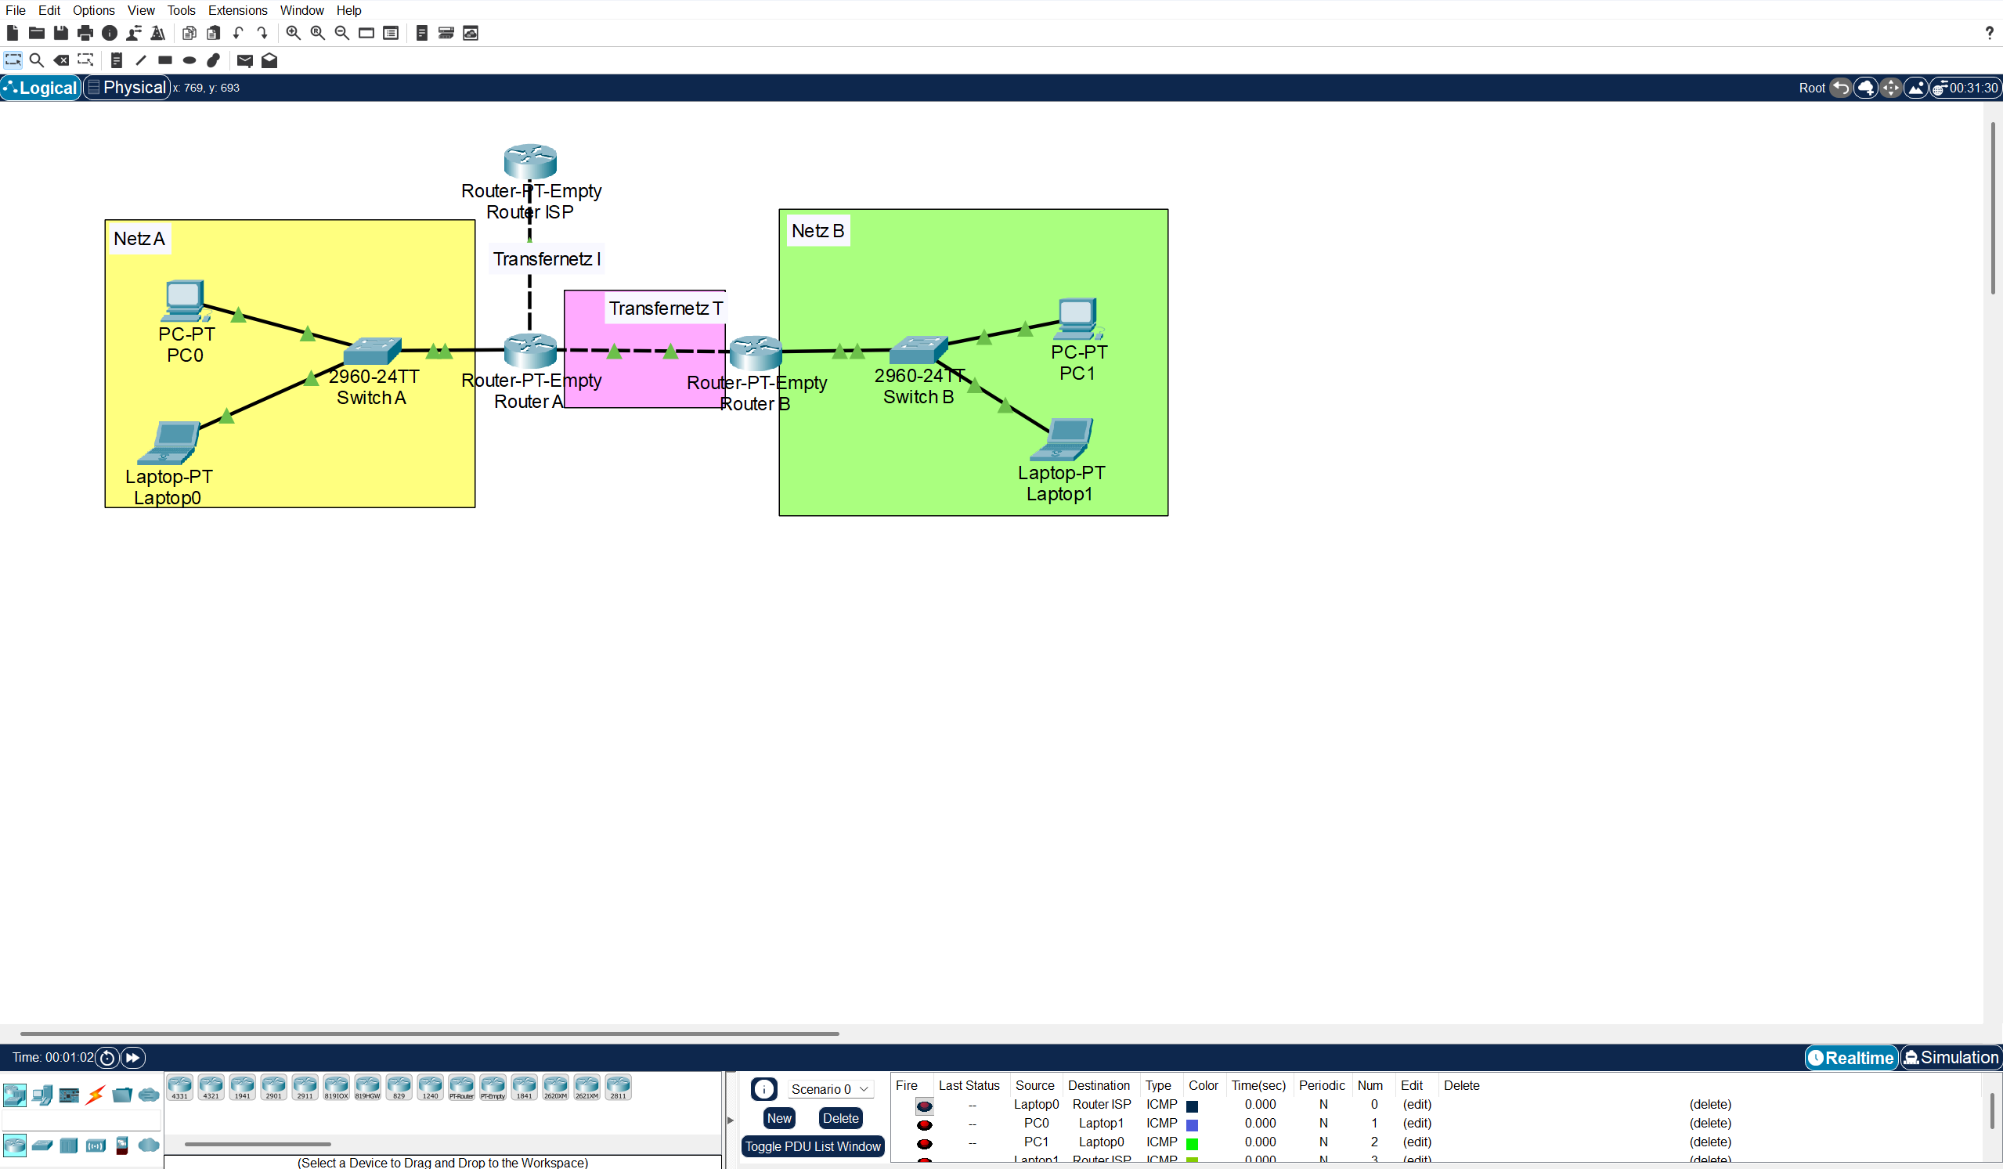Switch to the Physical workspace tab
The height and width of the screenshot is (1169, 2003).
click(x=125, y=88)
